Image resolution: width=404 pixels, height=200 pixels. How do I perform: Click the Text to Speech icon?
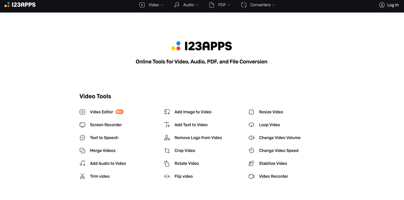coord(82,138)
